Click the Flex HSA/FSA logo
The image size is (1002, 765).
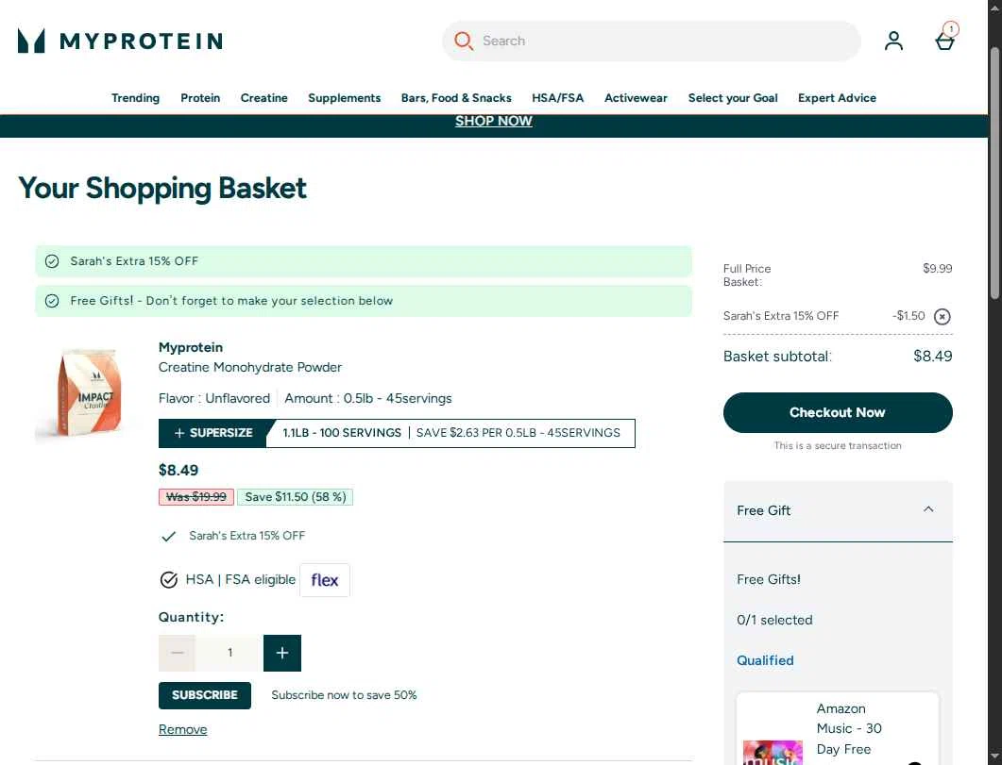tap(324, 580)
